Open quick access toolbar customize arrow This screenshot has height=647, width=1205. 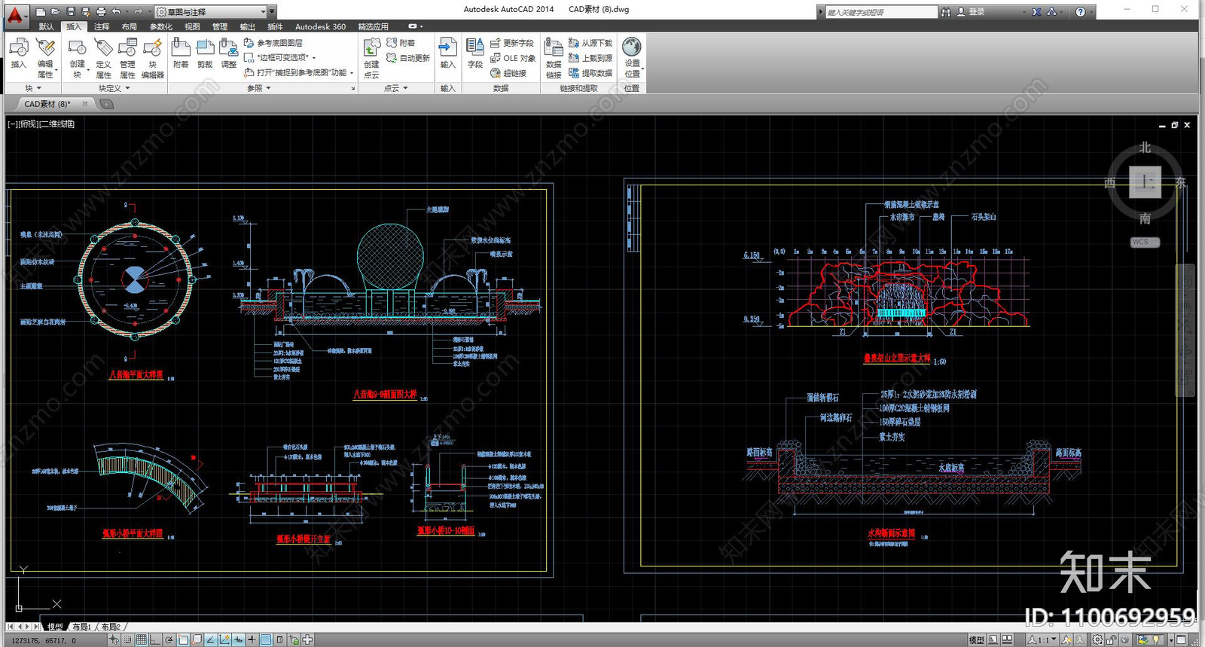[x=272, y=11]
